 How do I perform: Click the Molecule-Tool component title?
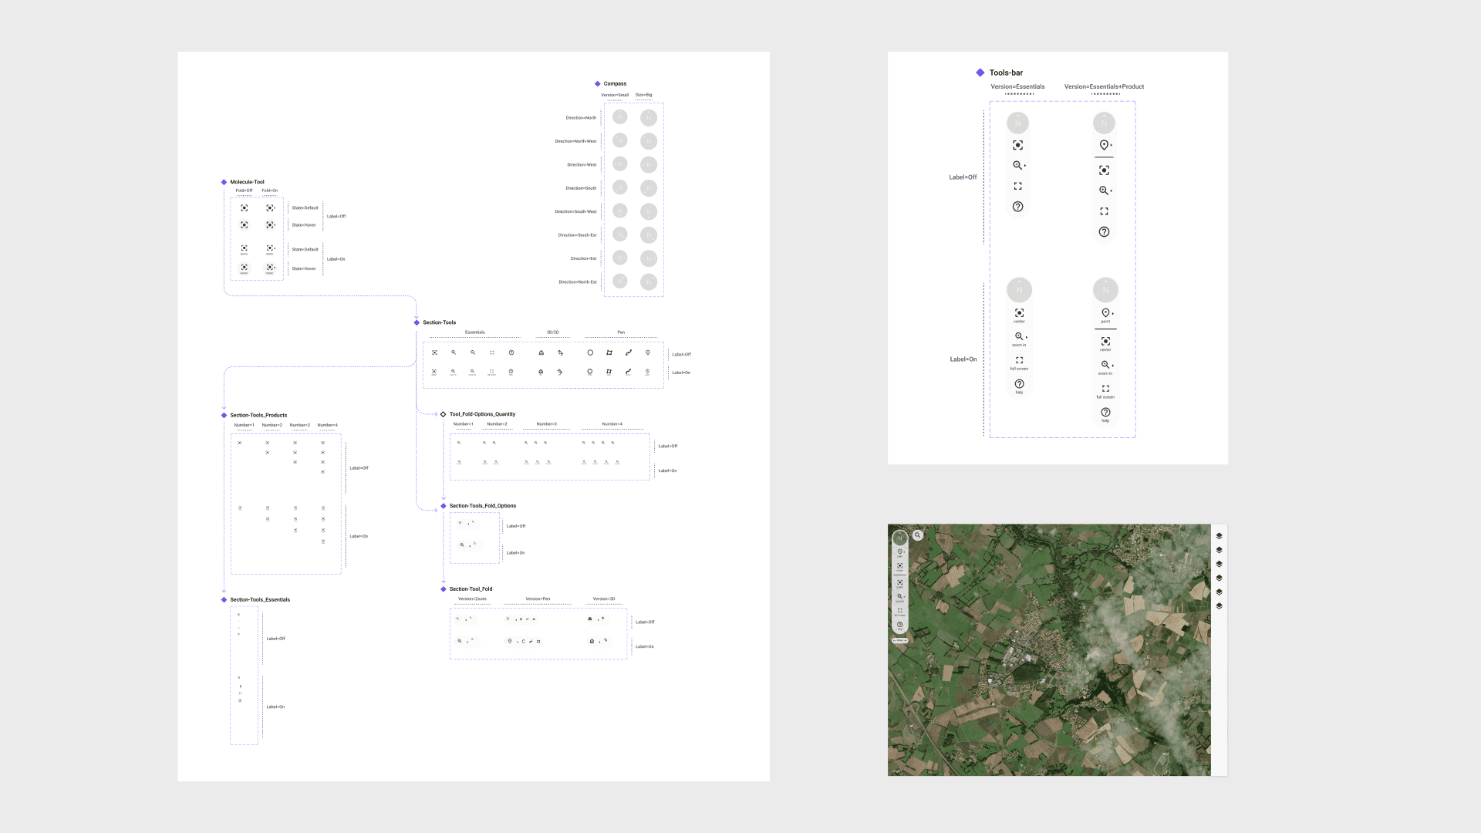(247, 182)
